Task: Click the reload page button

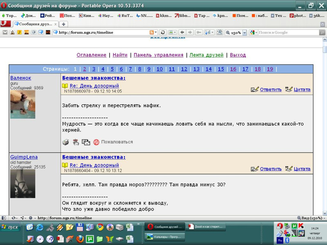Action: 163,32
